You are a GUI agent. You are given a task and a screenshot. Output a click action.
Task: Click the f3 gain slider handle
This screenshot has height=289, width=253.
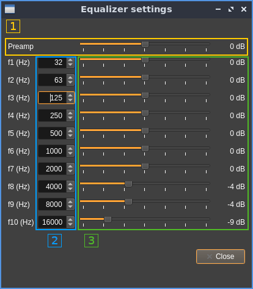point(145,96)
